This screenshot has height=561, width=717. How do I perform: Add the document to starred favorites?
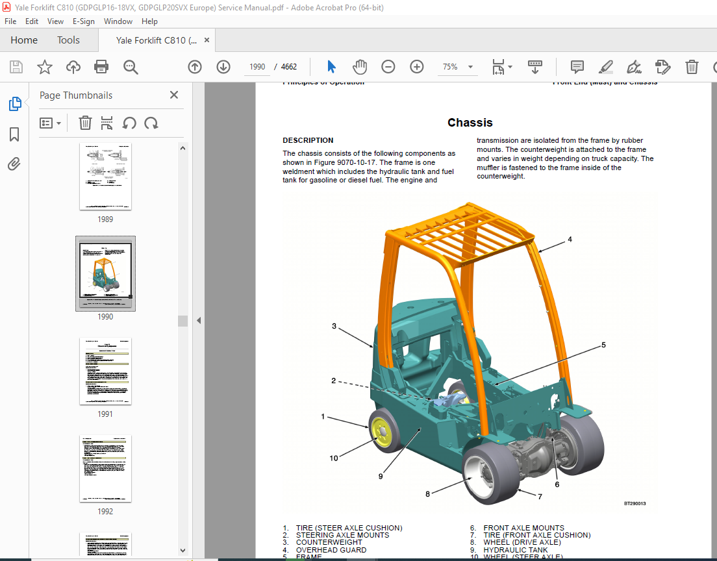click(x=44, y=67)
